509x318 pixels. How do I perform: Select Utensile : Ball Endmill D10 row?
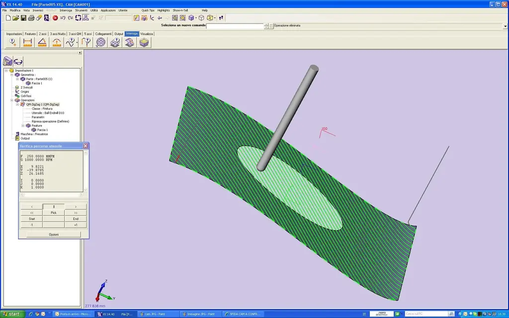(x=48, y=113)
